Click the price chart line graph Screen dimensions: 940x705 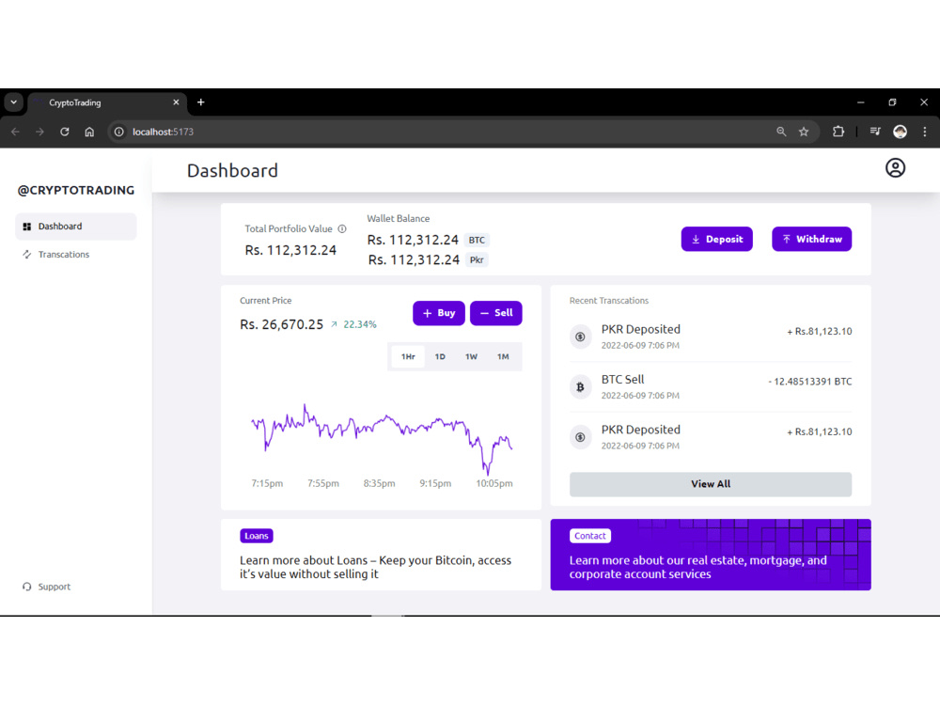[x=382, y=438]
